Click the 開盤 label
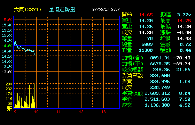The image size is (195, 125). coord(127,15)
